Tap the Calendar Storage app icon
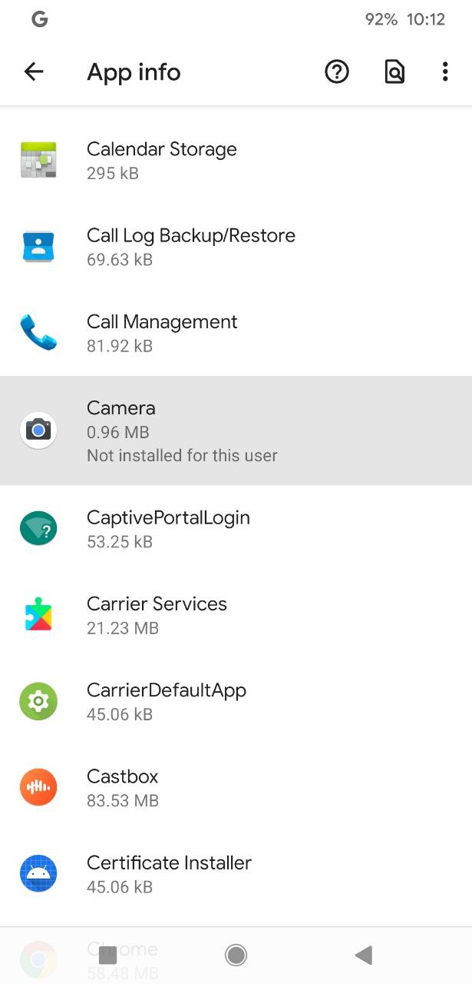Screen dimensions: 472x984 [38, 160]
